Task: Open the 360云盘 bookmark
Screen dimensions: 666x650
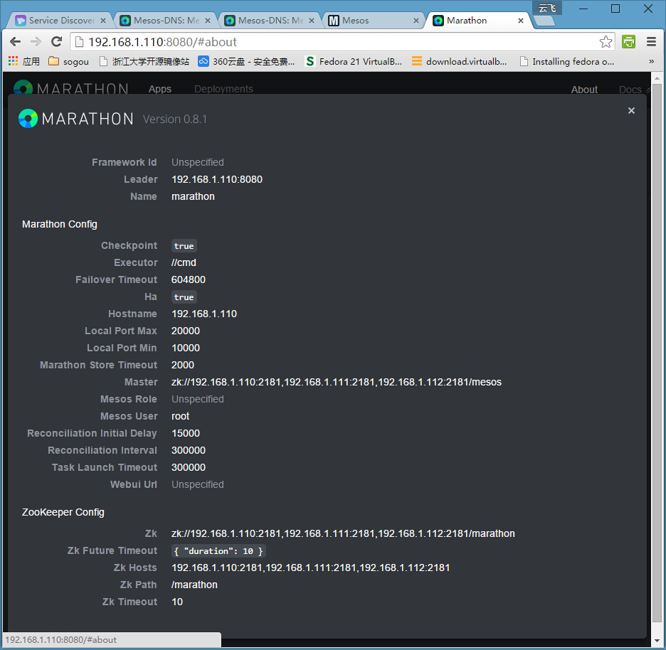Action: pyautogui.click(x=246, y=62)
